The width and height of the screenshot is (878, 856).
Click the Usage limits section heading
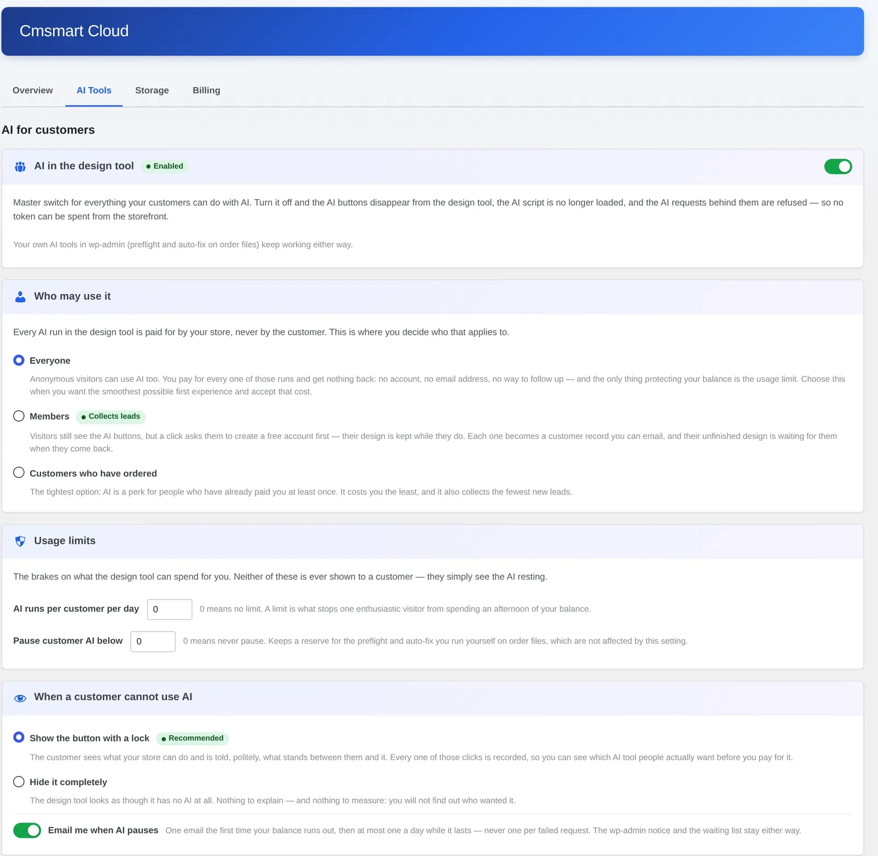coord(65,540)
